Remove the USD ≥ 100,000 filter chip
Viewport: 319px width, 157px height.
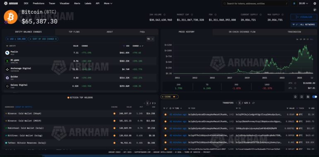pyautogui.click(x=8, y=39)
